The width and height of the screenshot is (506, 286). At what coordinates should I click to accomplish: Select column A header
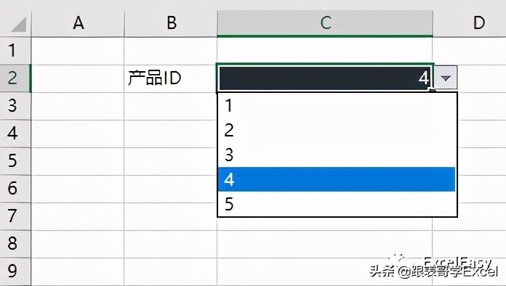(78, 23)
